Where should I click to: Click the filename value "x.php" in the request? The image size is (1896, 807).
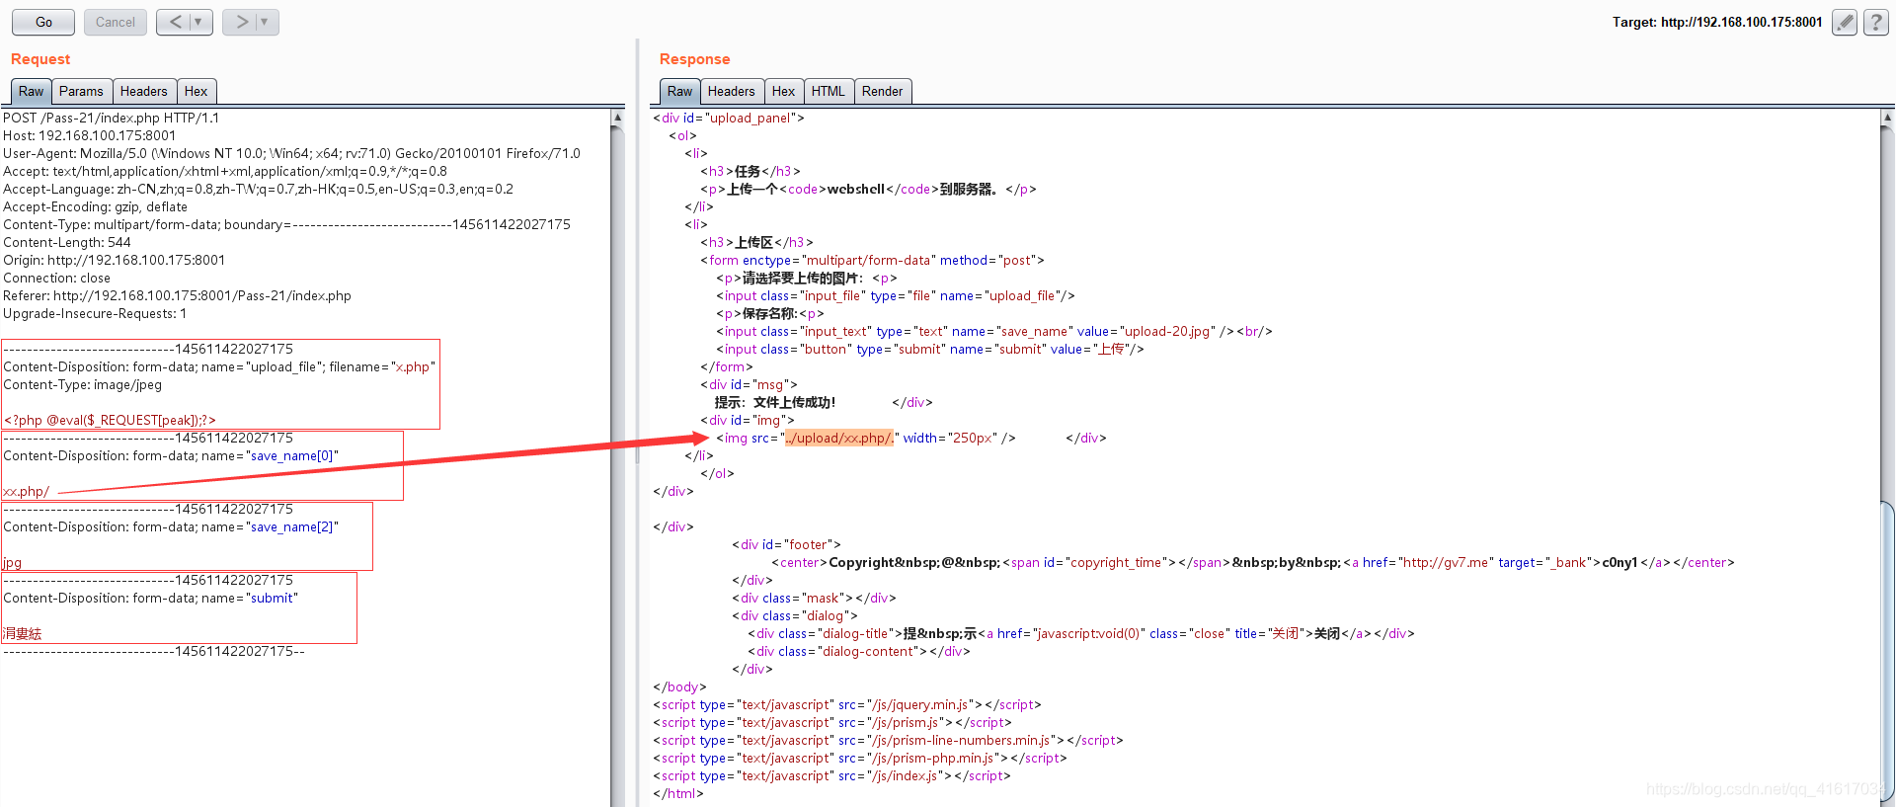(x=413, y=366)
